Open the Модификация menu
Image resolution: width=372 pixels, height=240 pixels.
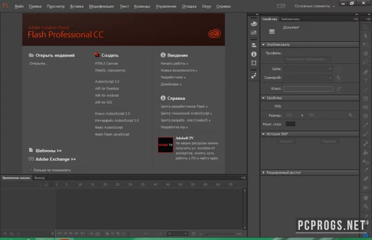coord(101,6)
